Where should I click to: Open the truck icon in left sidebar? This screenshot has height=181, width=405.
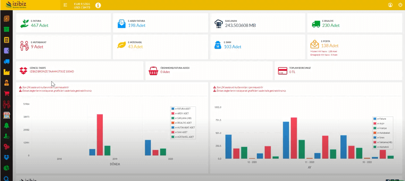[6, 62]
